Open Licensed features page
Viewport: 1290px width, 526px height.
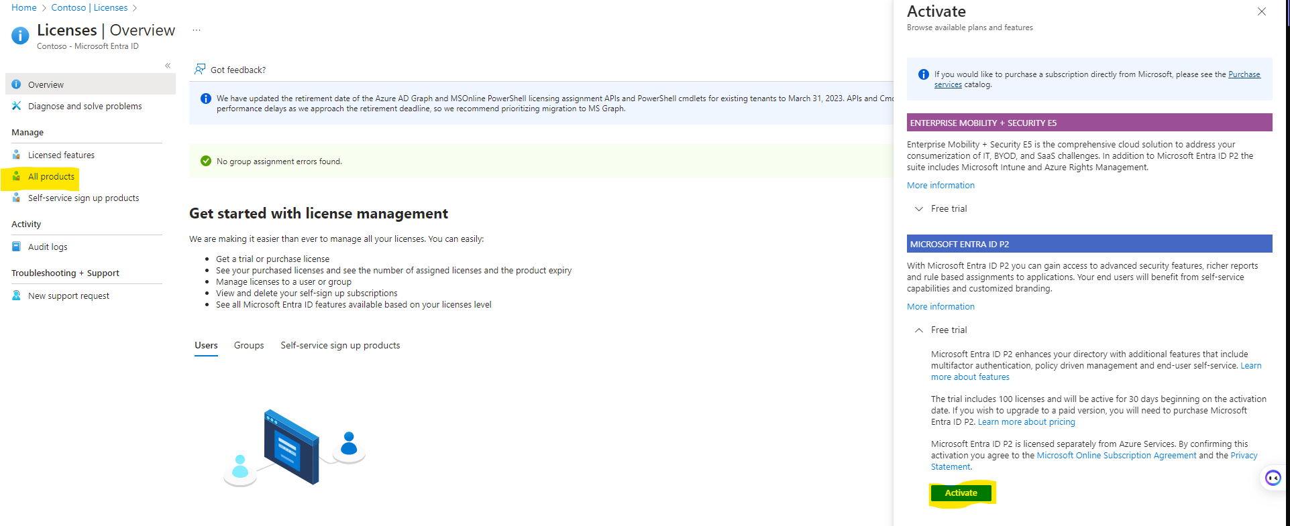(61, 155)
